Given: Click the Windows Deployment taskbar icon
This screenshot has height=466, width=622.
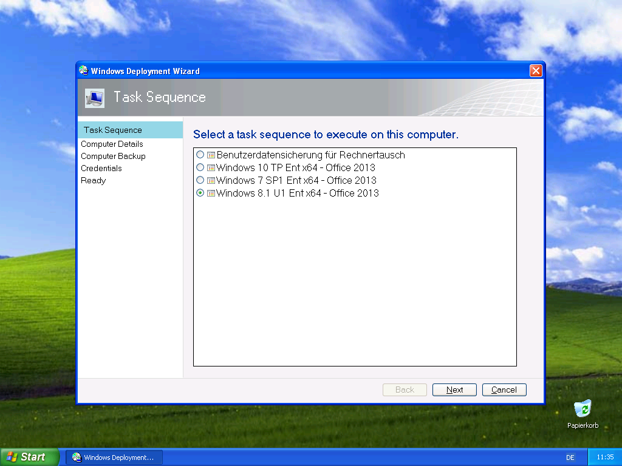Looking at the screenshot, I should 77,457.
